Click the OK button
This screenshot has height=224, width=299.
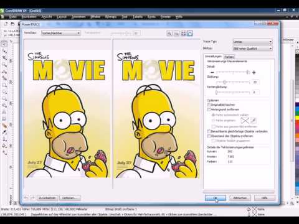[216, 198]
